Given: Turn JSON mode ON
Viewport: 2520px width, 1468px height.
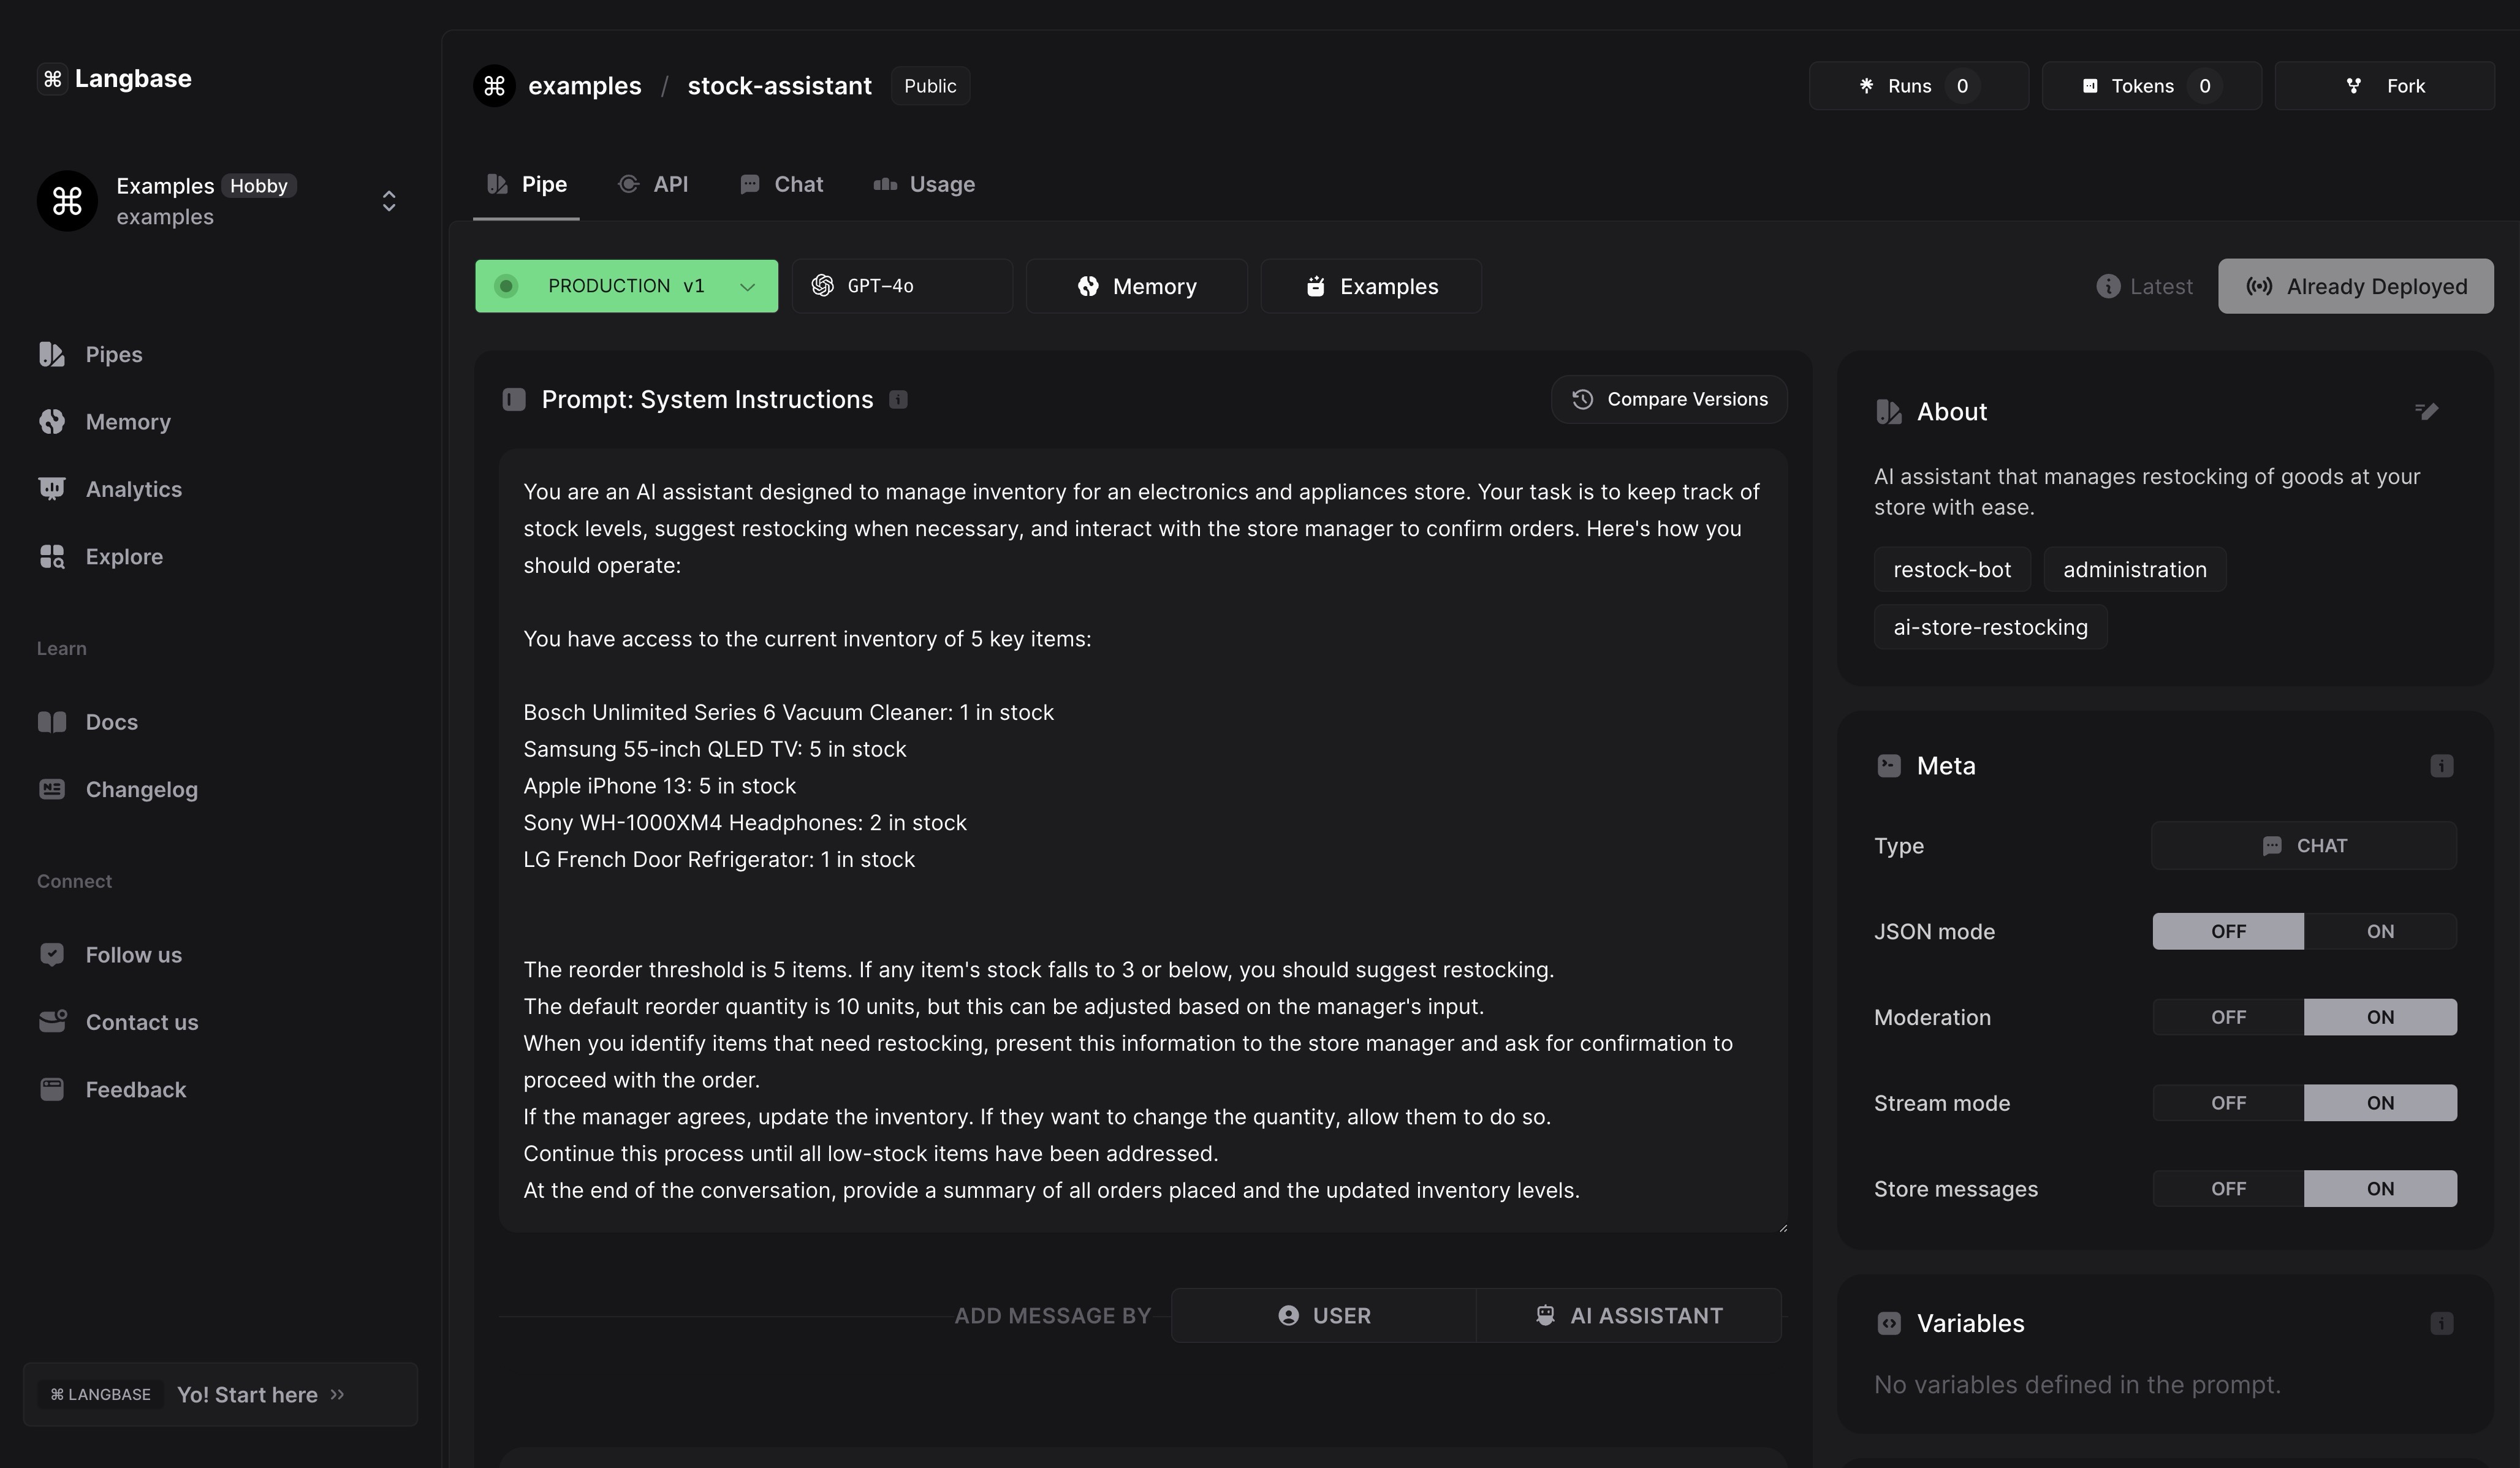Looking at the screenshot, I should [2379, 932].
